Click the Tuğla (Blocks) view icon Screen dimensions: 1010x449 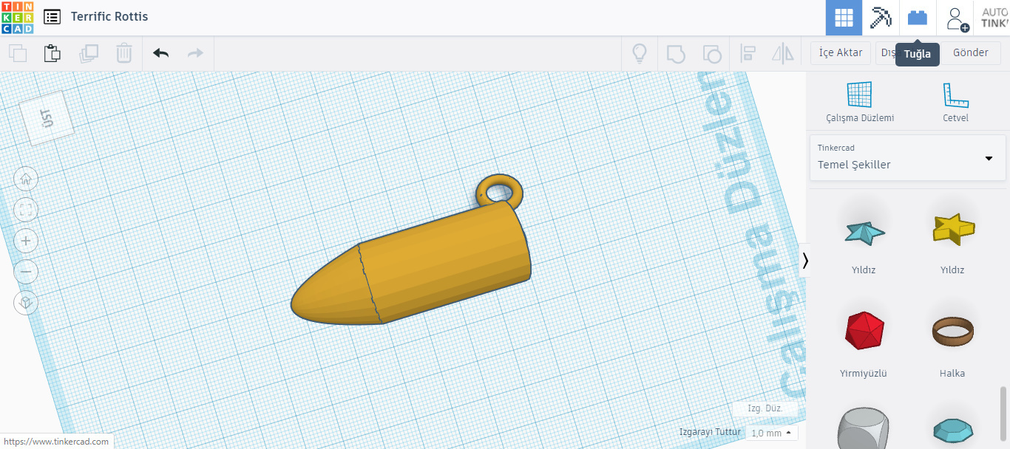point(917,17)
